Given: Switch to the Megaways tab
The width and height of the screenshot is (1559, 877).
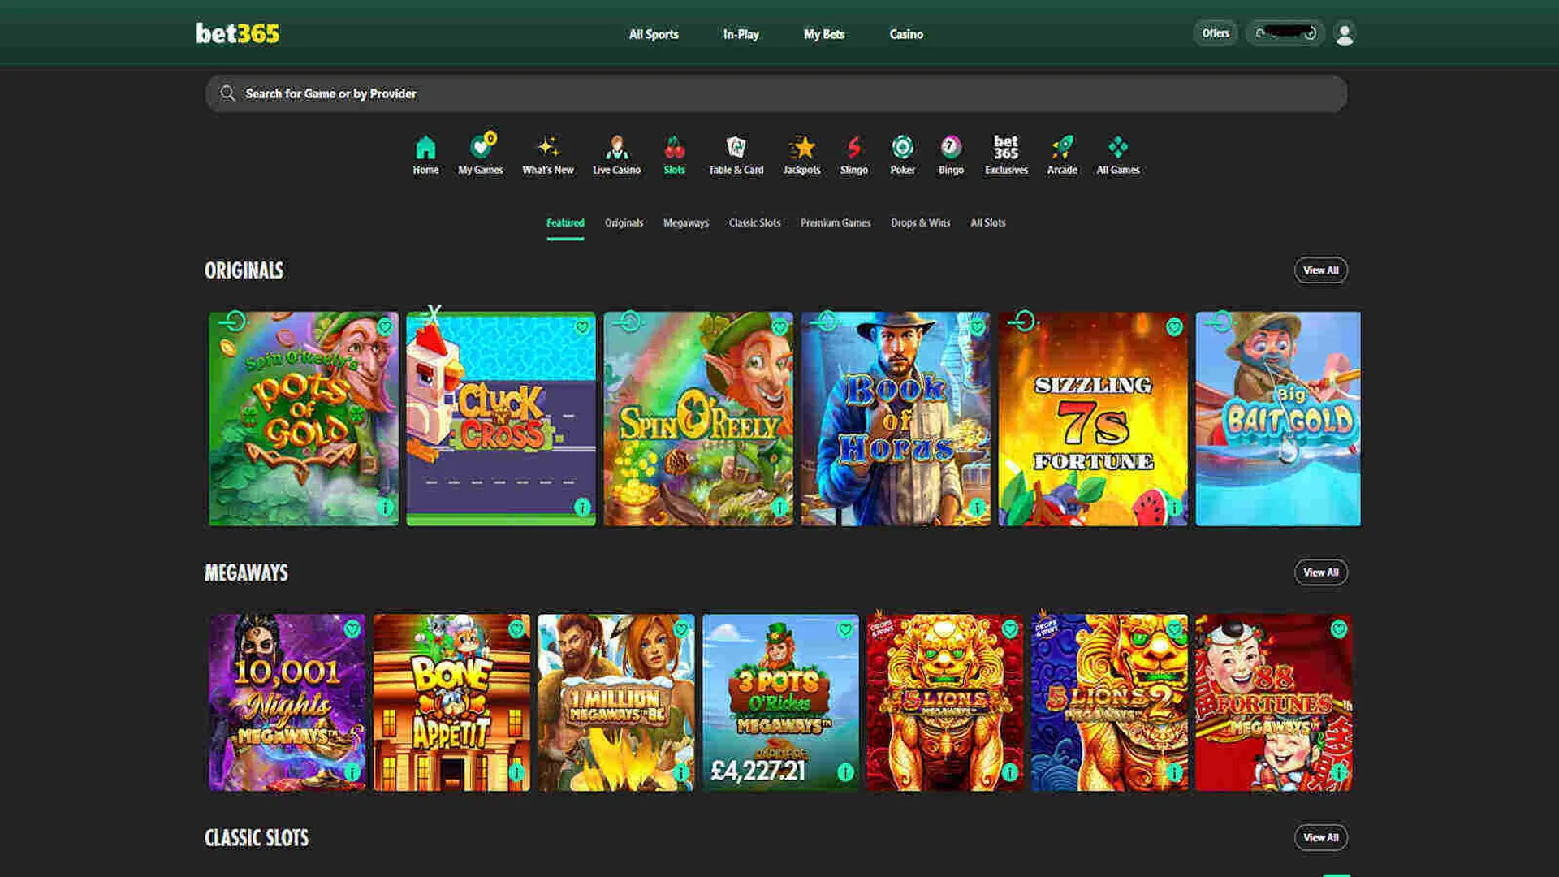Looking at the screenshot, I should 686,222.
